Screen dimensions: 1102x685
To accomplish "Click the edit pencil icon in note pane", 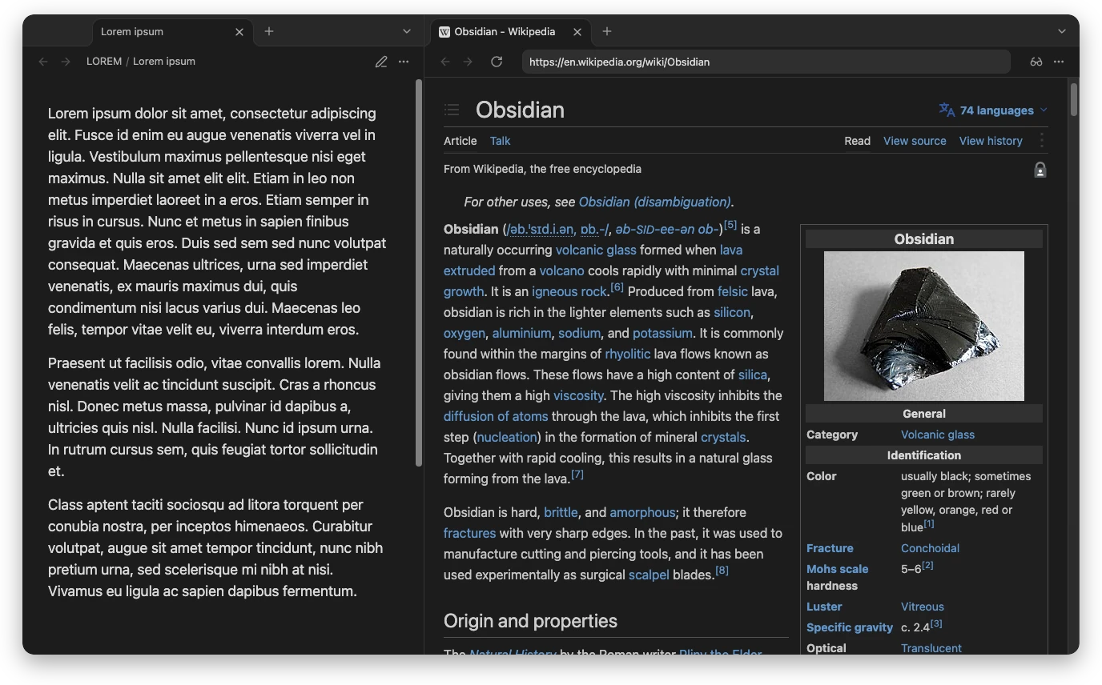I will pyautogui.click(x=381, y=62).
